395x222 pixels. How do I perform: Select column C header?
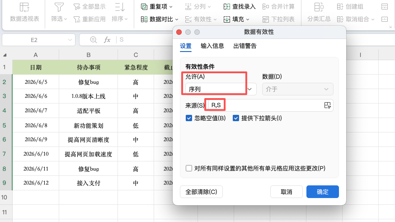pyautogui.click(x=136, y=55)
